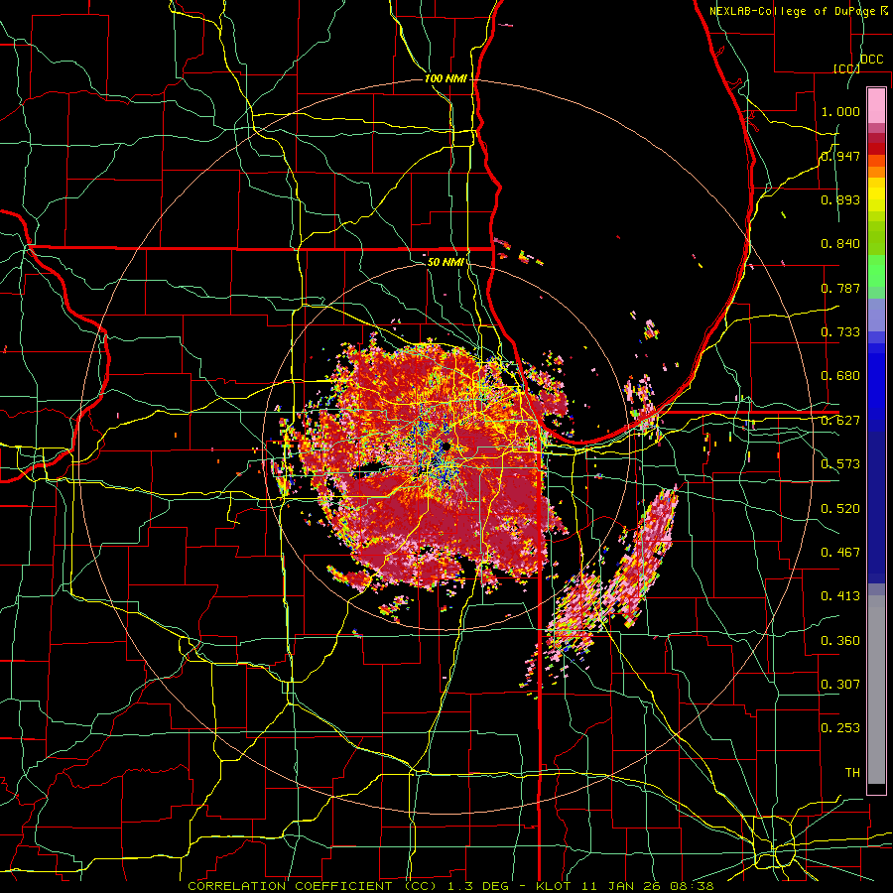This screenshot has width=893, height=893.
Task: Click the black radar site dot at the center
Action: 447,447
